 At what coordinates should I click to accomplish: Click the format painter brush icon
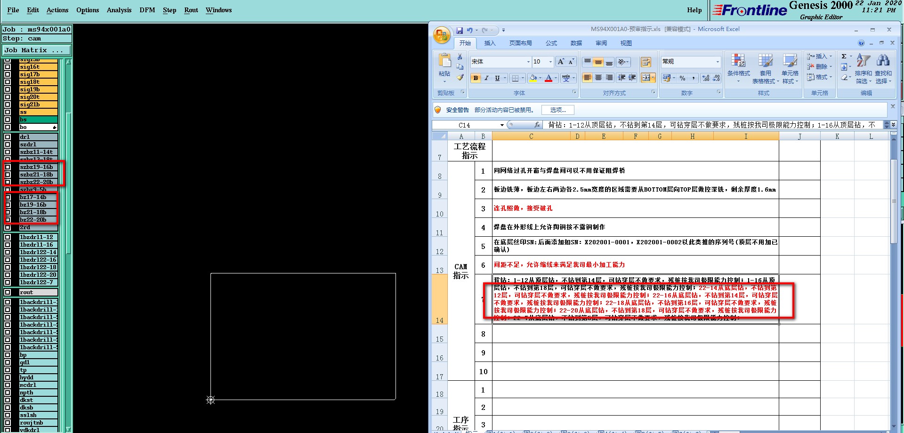(460, 77)
